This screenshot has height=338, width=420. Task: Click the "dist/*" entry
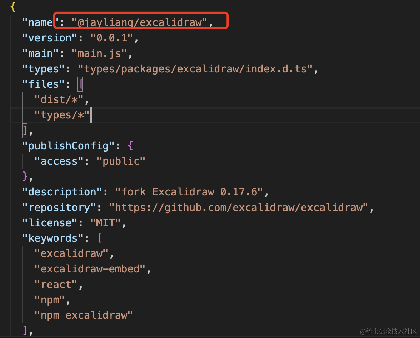[x=59, y=100]
